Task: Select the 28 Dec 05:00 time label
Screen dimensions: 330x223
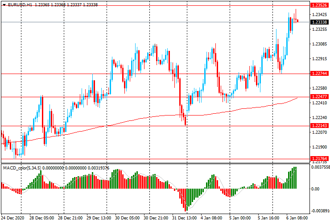Action: point(41,218)
